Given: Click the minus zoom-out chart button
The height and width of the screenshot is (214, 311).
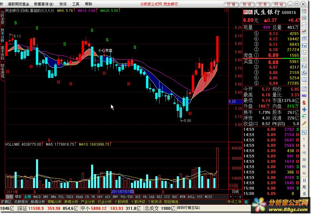Looking at the screenshot, I should click(235, 197).
